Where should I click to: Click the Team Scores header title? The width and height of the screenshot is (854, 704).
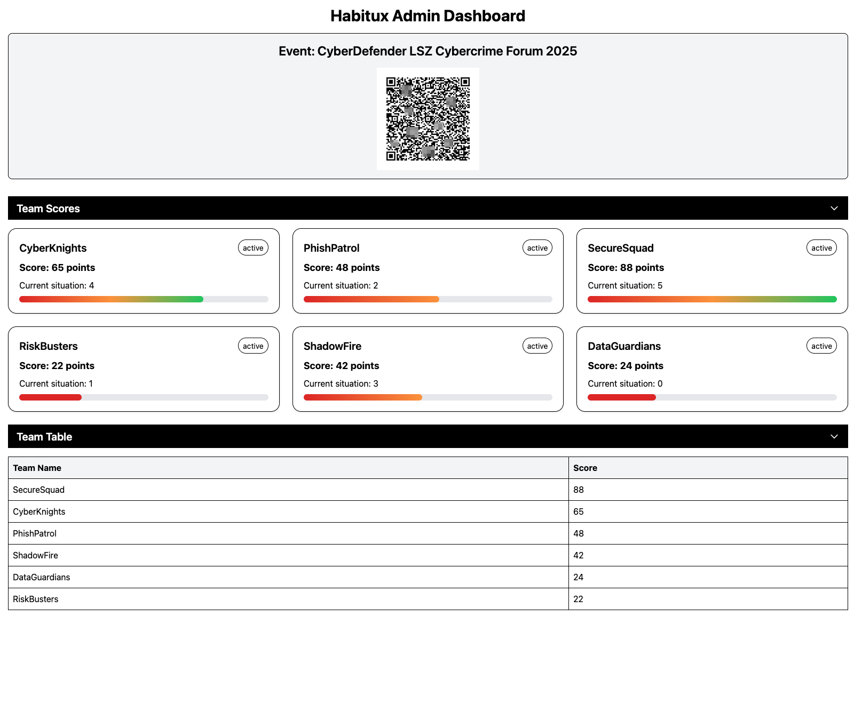[48, 209]
